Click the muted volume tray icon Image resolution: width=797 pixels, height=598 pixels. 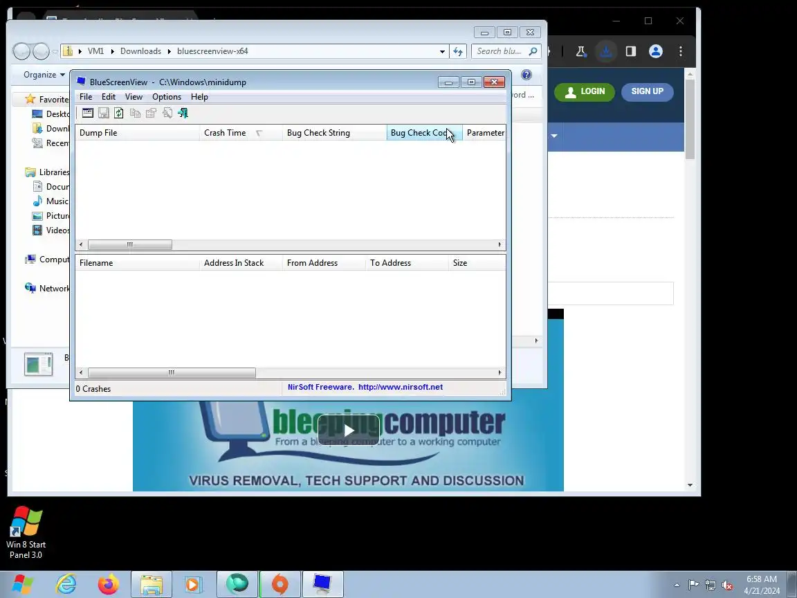[x=727, y=586]
